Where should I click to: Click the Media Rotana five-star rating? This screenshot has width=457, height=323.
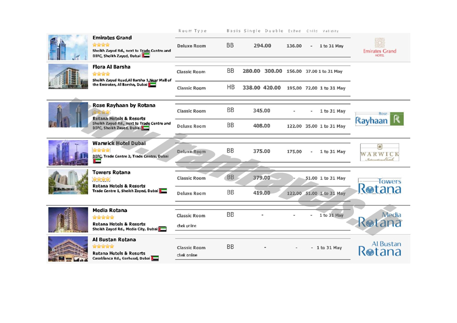pyautogui.click(x=103, y=217)
